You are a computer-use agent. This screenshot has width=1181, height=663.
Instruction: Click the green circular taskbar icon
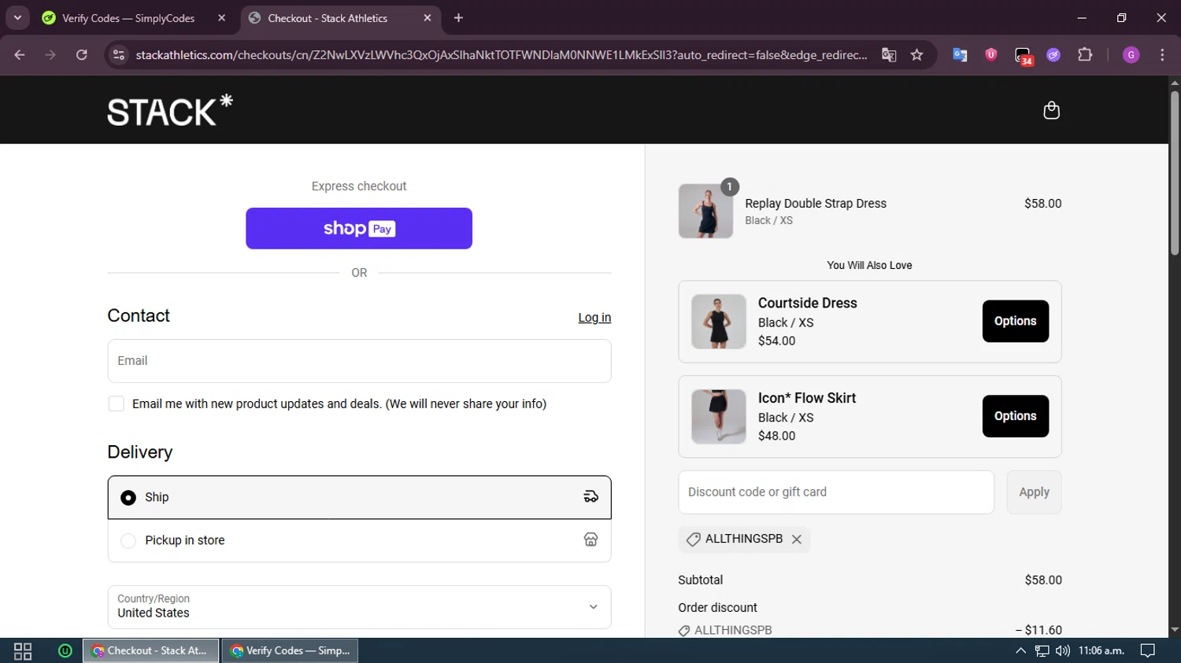click(x=65, y=650)
